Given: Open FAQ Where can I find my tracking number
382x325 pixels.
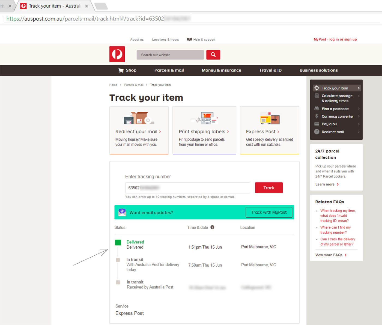Looking at the screenshot, I should (335, 230).
